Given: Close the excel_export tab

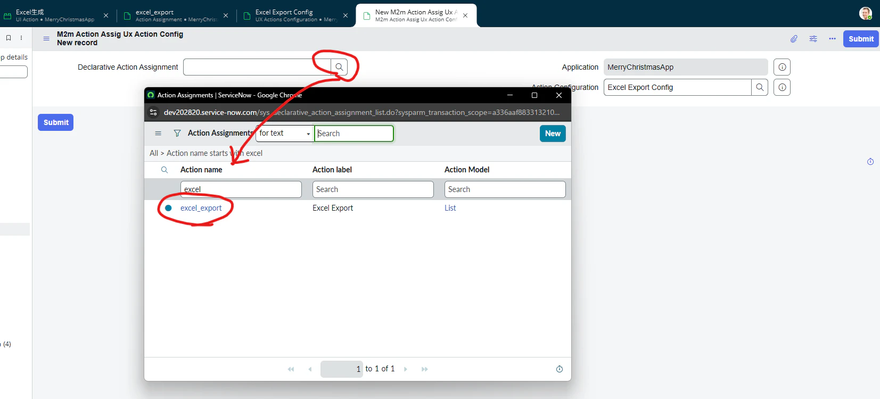Looking at the screenshot, I should click(x=226, y=15).
